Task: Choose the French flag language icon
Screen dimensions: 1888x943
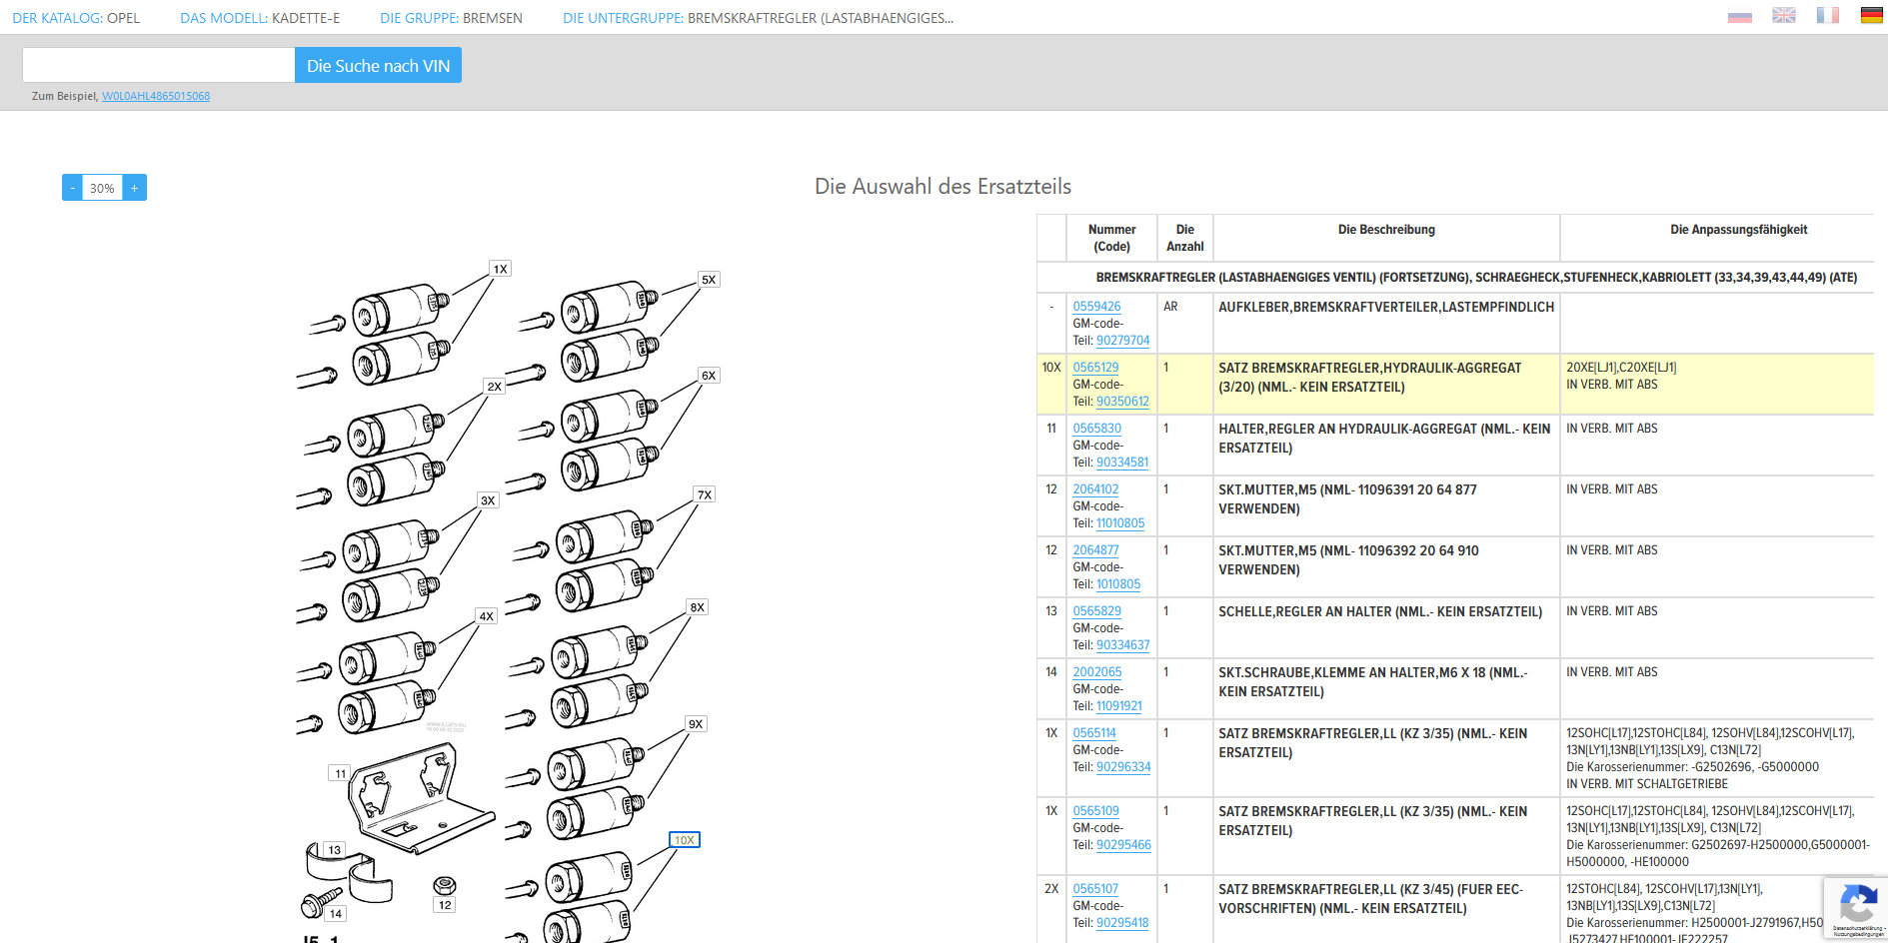Action: (x=1827, y=16)
